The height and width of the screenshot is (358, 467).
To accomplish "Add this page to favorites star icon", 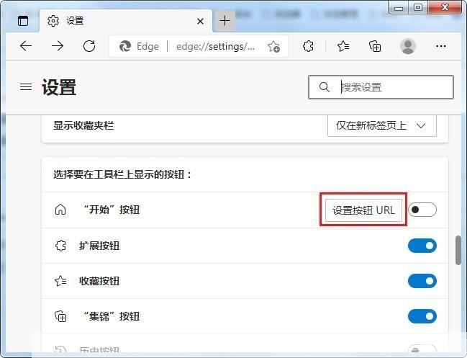I will coord(273,47).
